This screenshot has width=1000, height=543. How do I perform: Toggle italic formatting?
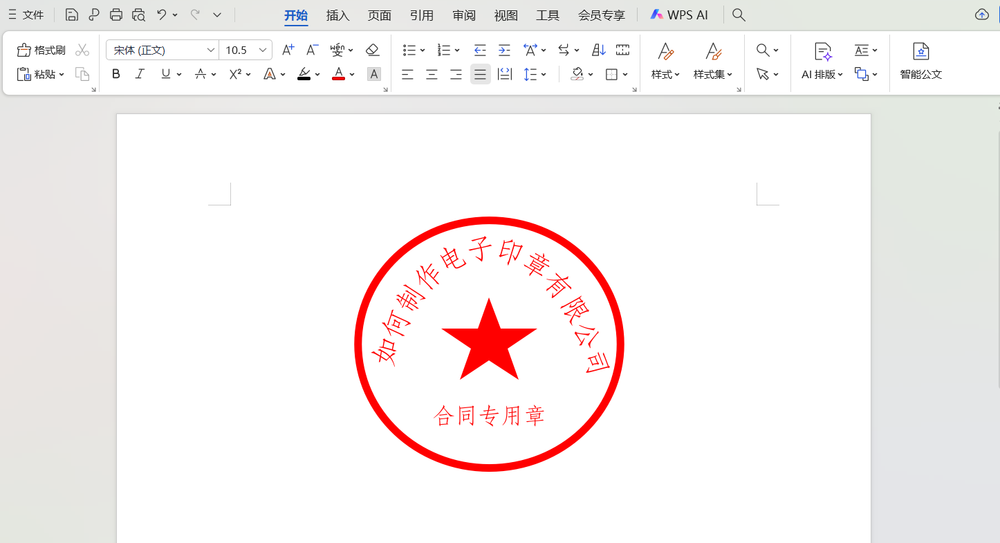139,74
